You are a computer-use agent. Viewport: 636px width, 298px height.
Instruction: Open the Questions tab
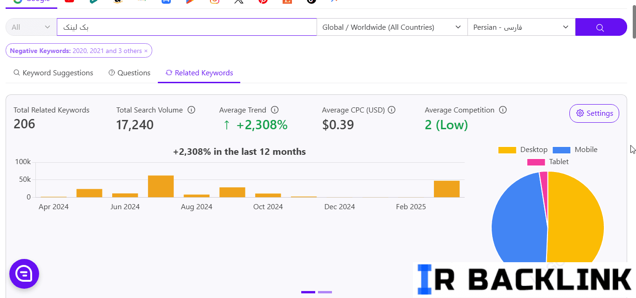tap(129, 73)
